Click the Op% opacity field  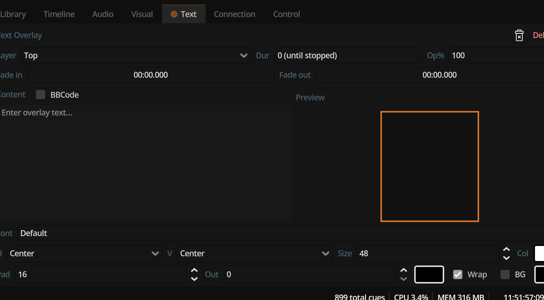tap(496, 55)
